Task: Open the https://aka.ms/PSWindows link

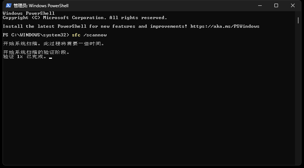Action: [225, 26]
